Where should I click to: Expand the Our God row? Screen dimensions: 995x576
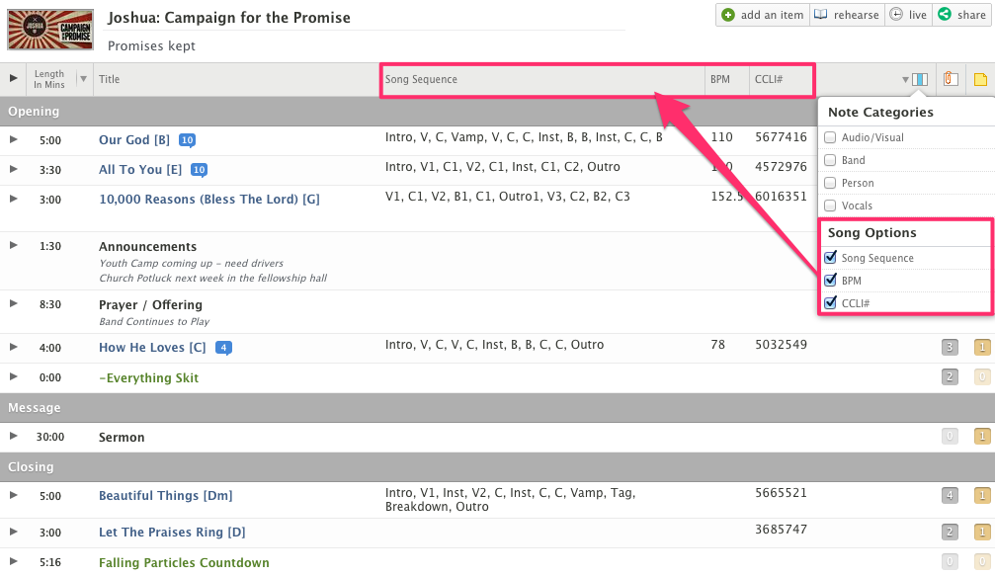point(13,139)
